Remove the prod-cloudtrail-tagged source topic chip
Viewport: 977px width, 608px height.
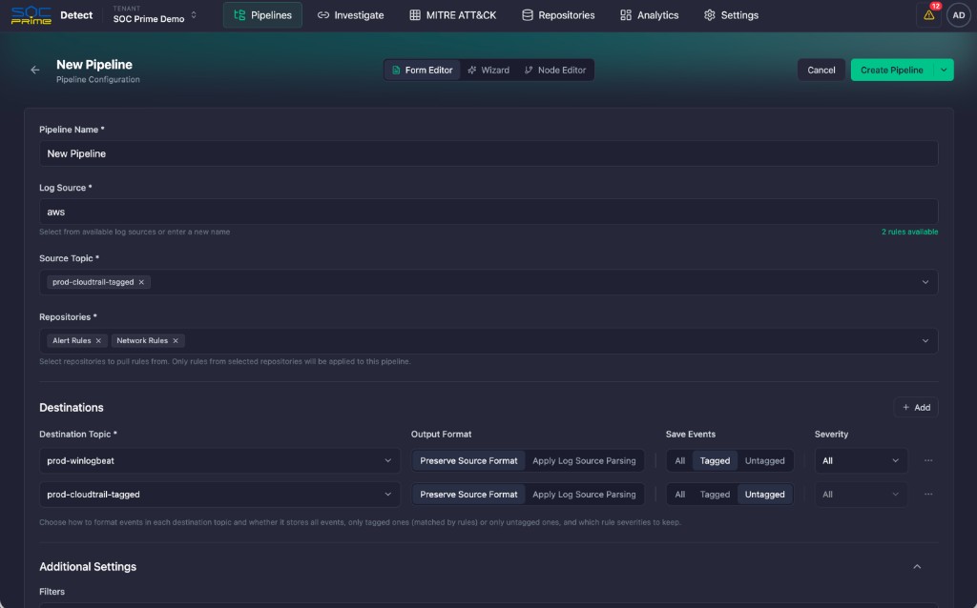point(141,282)
